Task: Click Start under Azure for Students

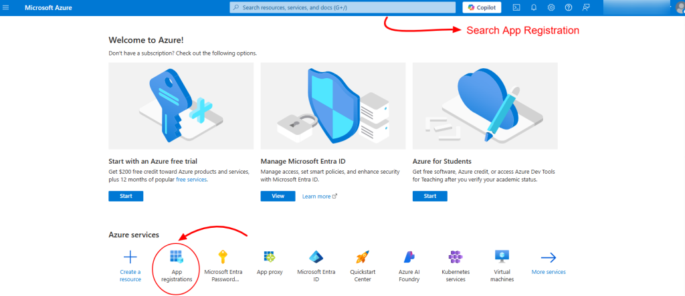Action: (430, 196)
